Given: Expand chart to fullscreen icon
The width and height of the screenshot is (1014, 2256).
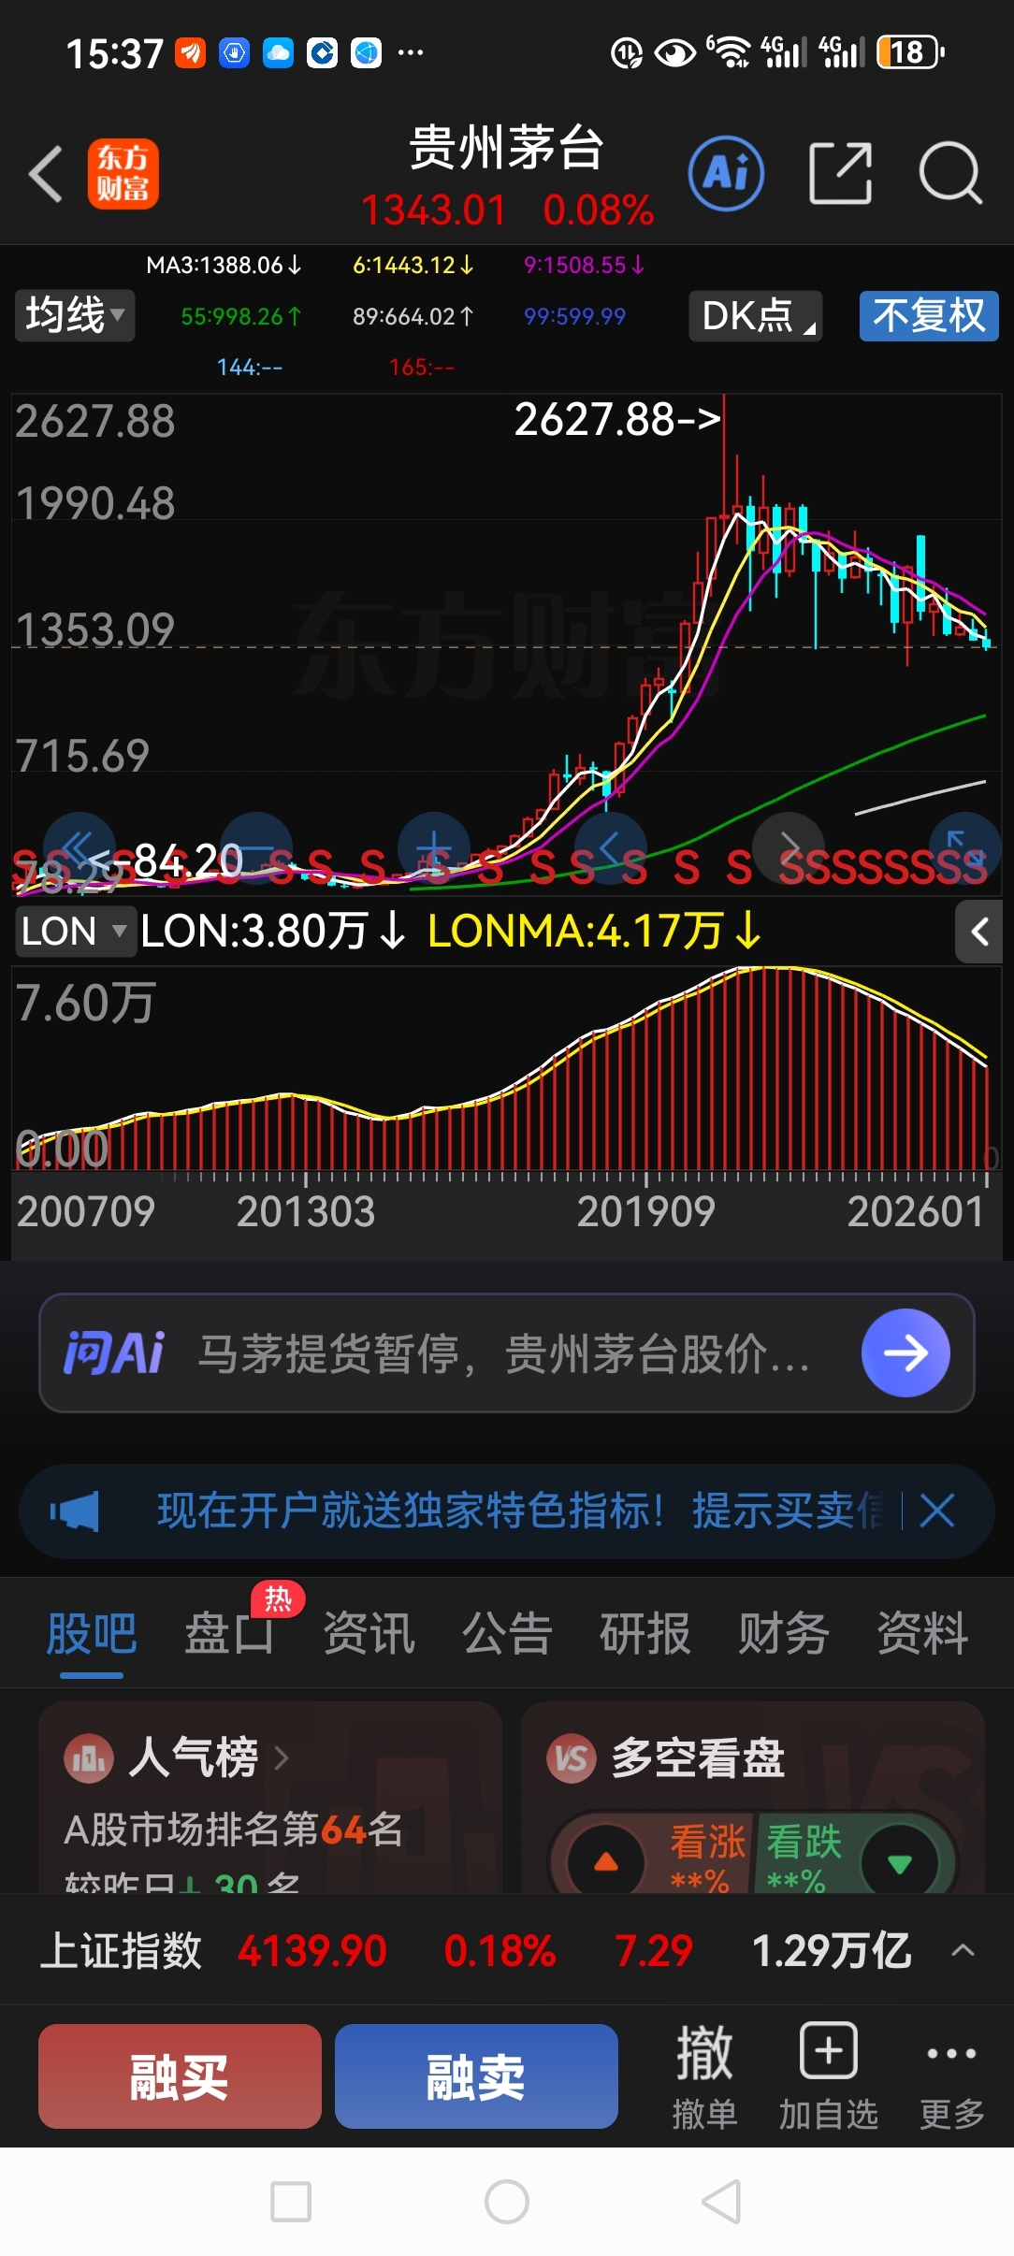Looking at the screenshot, I should tap(965, 849).
